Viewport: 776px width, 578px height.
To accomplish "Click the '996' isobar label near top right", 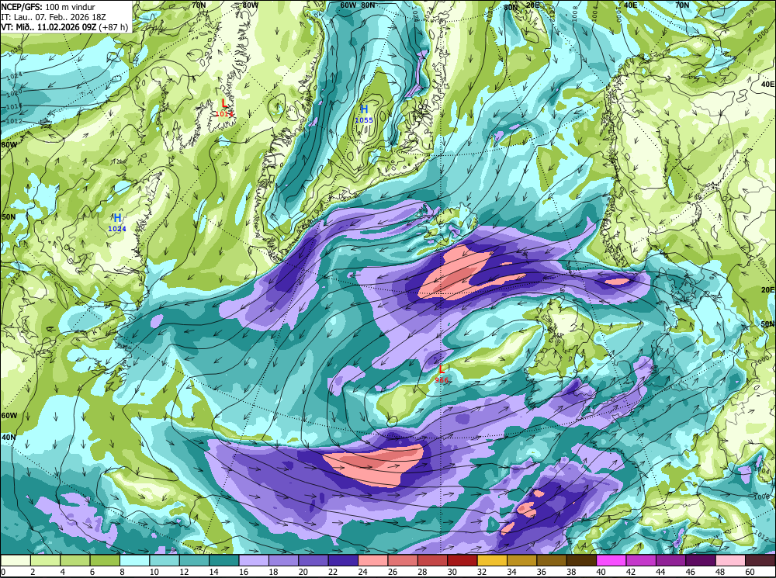I will (x=752, y=11).
